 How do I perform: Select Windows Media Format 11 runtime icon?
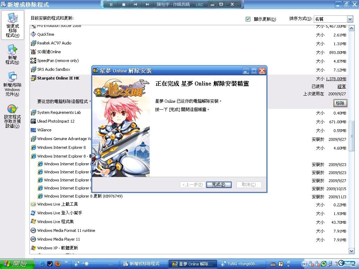(33, 230)
